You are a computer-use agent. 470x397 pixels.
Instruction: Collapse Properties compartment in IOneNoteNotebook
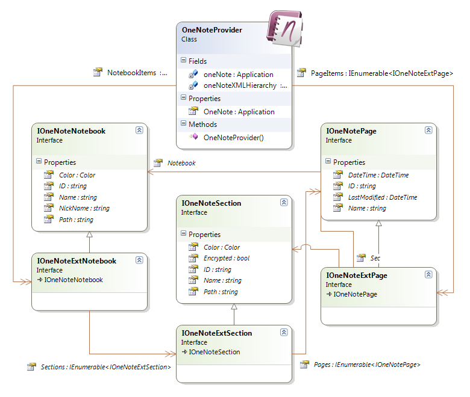[39, 161]
